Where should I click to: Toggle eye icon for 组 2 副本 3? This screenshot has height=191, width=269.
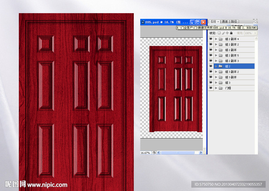211,61
